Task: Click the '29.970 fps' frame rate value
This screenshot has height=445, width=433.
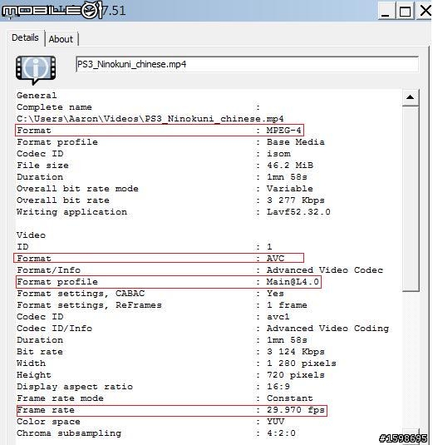Action: tap(296, 410)
